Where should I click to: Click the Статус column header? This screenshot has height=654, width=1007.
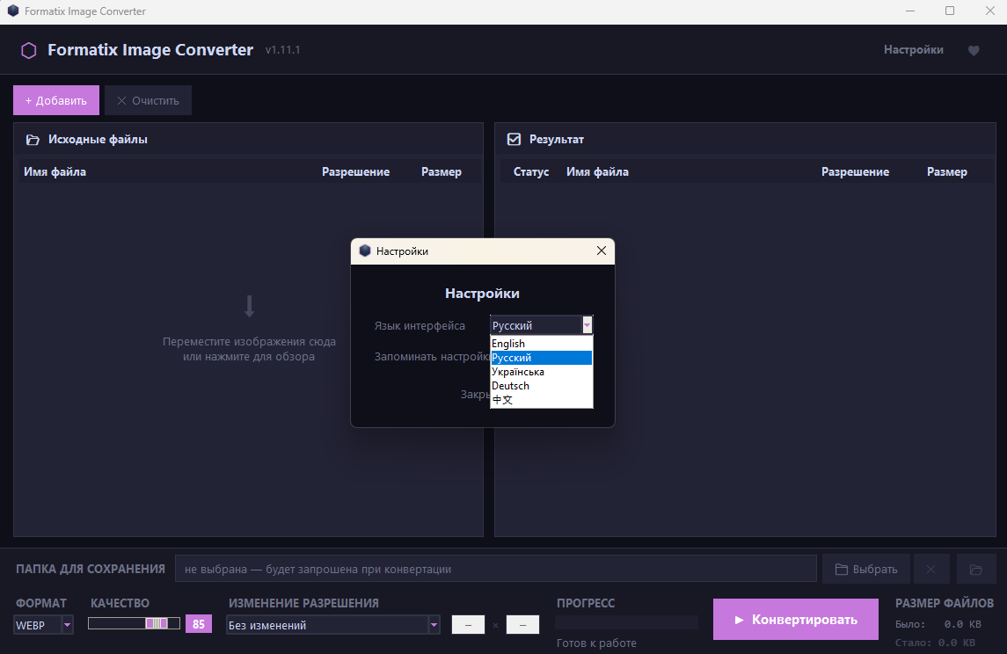pos(531,171)
